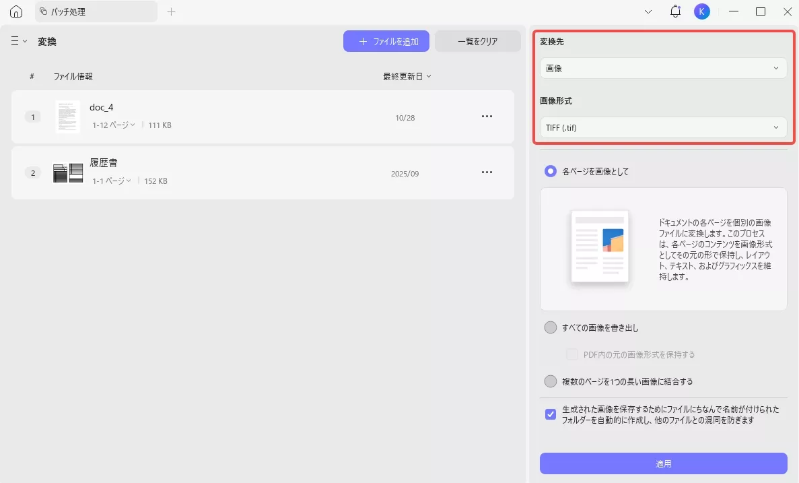799x483 pixels.
Task: Open the notifications bell
Action: 674,11
